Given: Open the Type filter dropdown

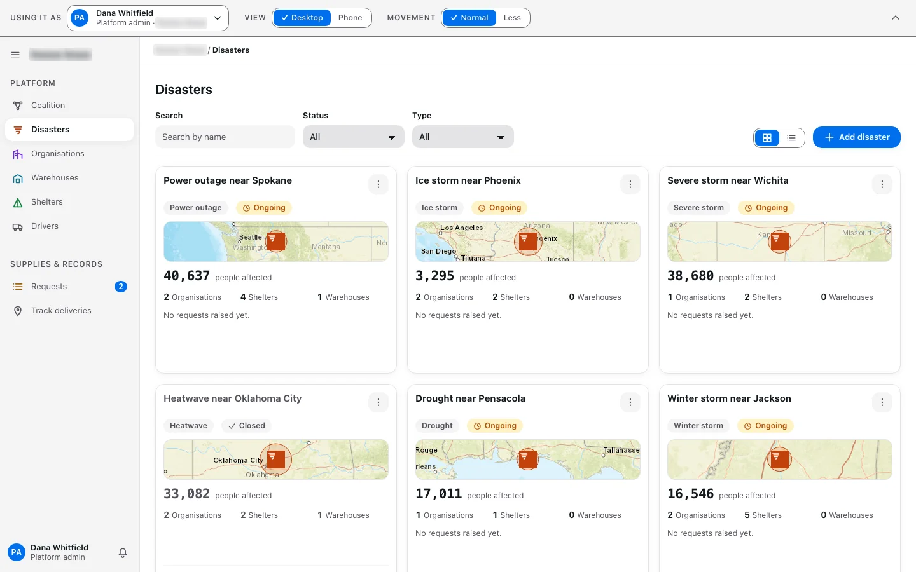Looking at the screenshot, I should [463, 137].
